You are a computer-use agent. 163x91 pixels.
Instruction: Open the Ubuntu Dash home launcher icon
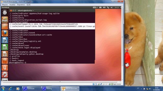click(x=5, y=13)
